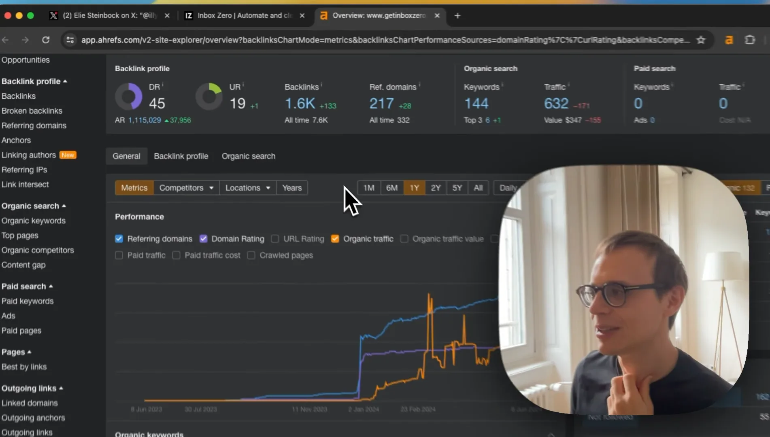Image resolution: width=770 pixels, height=437 pixels.
Task: Select the 2Y time range button
Action: pos(436,188)
